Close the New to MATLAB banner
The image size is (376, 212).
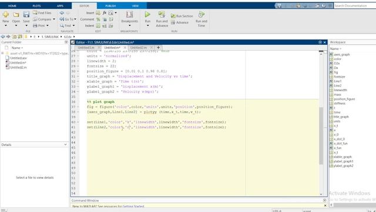325,206
